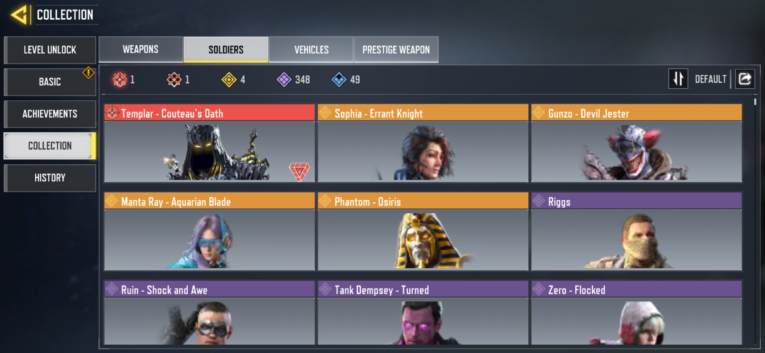Open the DEFAULT sorting dropdown
This screenshot has height=353, width=765.
pyautogui.click(x=710, y=79)
